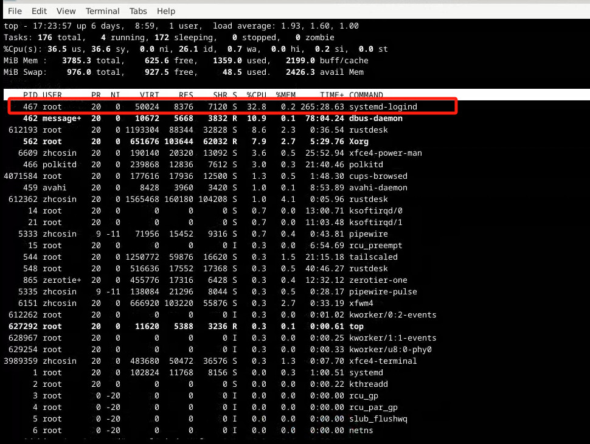Click the cups-browsed command text

378,176
